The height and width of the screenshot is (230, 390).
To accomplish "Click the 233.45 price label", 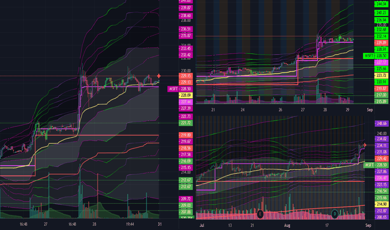I will [185, 49].
